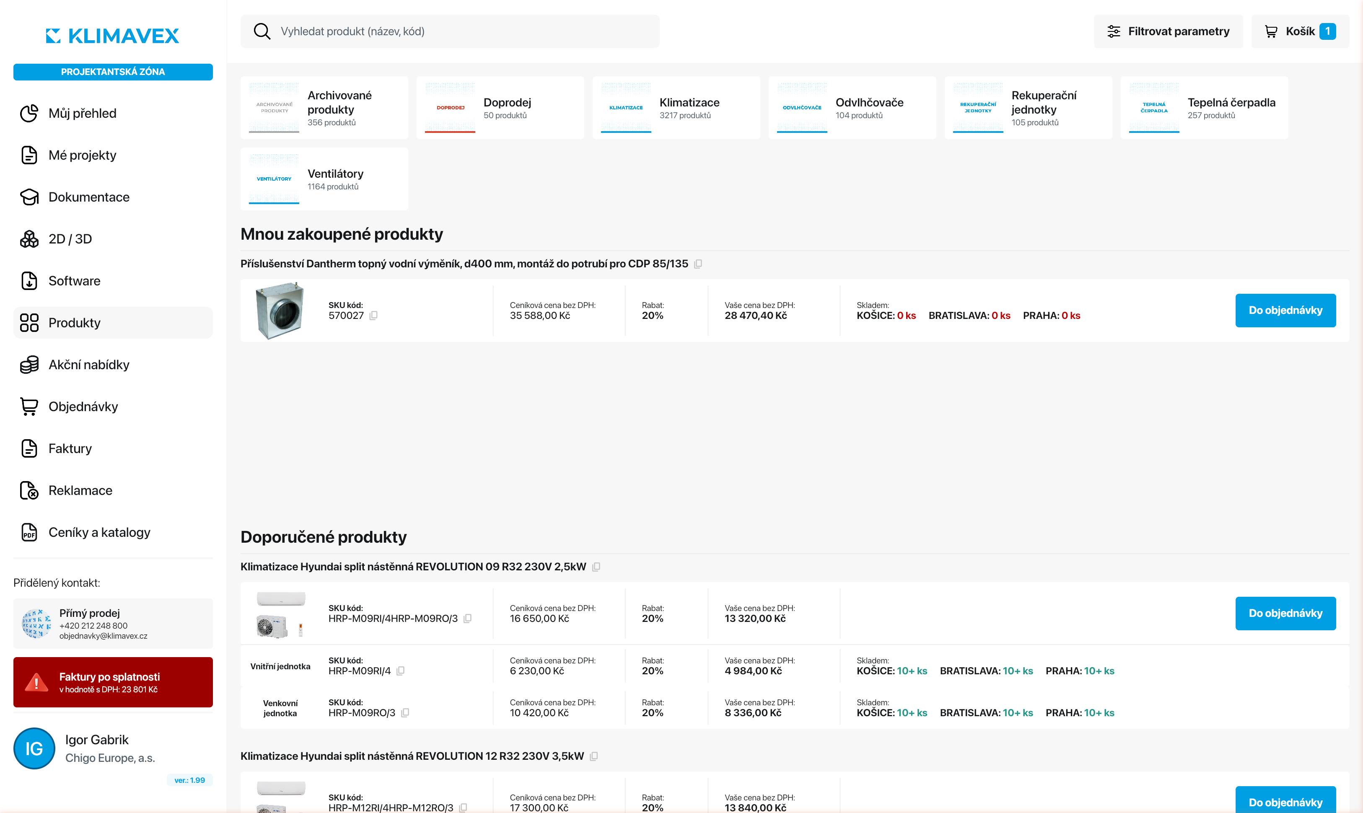Click the IG user avatar
The height and width of the screenshot is (813, 1363).
coord(34,748)
